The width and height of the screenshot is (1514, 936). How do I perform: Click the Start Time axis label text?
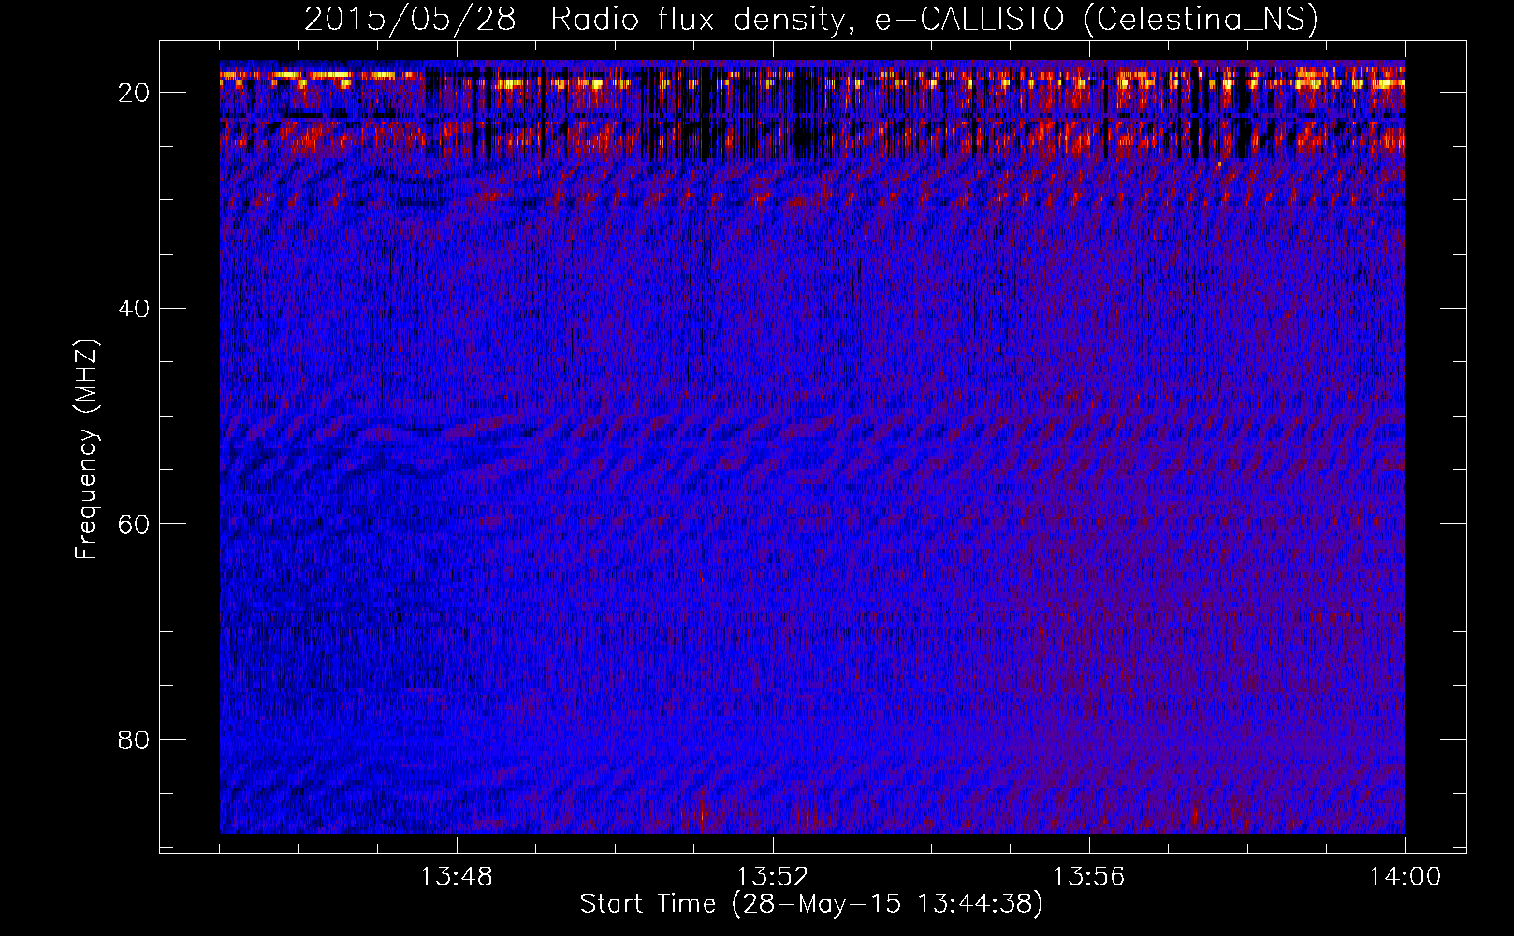[810, 904]
